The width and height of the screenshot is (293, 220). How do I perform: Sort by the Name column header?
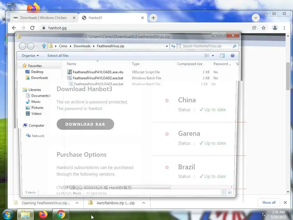tap(71, 64)
